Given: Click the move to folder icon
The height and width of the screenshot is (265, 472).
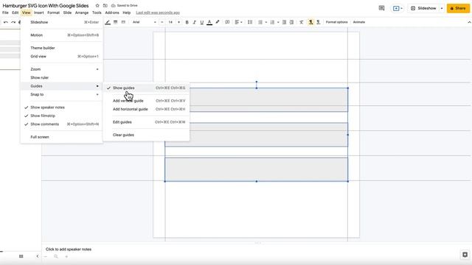Looking at the screenshot, I should (105, 6).
